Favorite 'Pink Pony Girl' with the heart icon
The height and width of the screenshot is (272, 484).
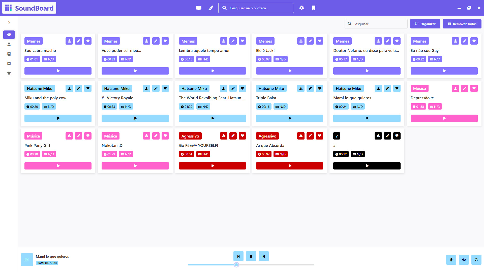88,136
